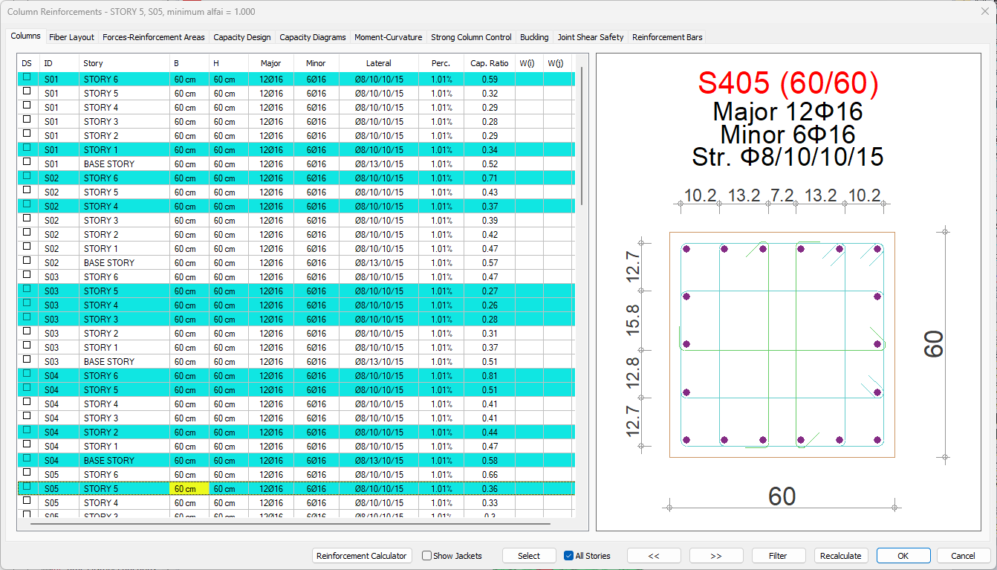Uncheck the All Stories checkbox
Viewport: 997px width, 570px height.
(x=568, y=556)
